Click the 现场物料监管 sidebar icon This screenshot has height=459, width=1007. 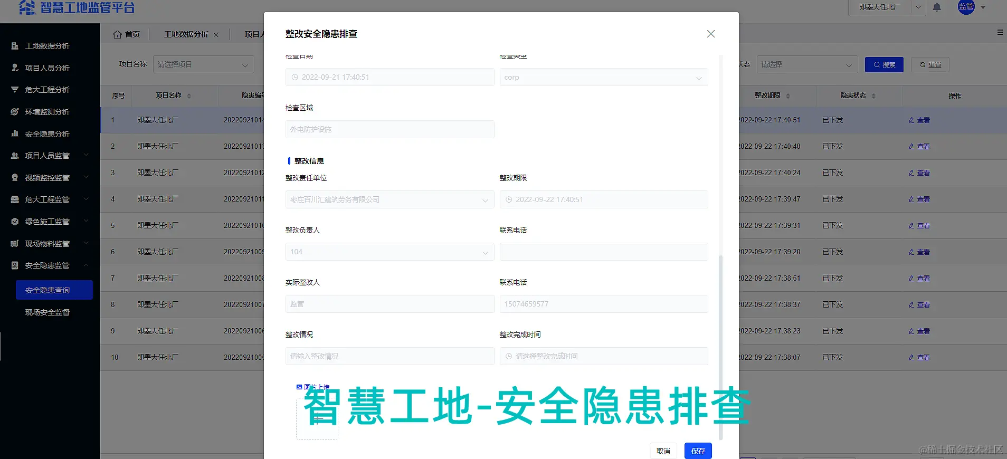click(x=15, y=244)
